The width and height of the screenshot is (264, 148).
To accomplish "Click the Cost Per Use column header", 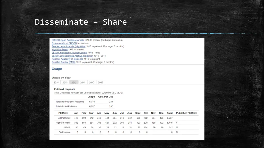I will (x=105, y=97).
